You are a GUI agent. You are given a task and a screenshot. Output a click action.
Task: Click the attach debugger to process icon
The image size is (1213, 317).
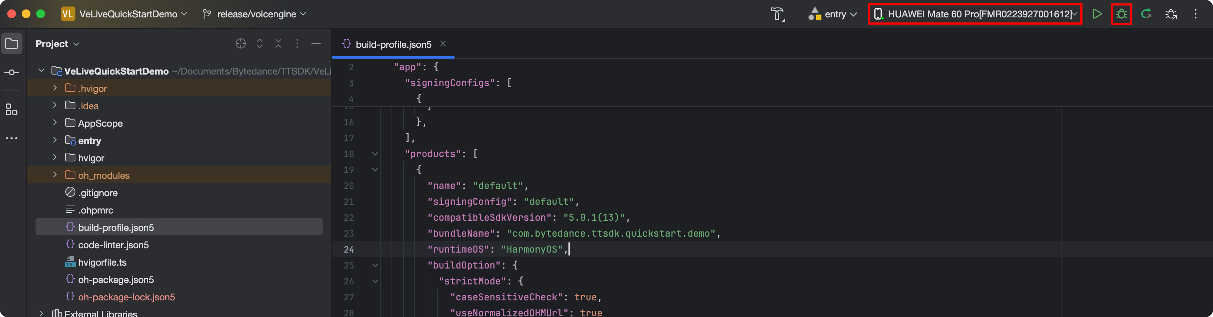[1171, 14]
